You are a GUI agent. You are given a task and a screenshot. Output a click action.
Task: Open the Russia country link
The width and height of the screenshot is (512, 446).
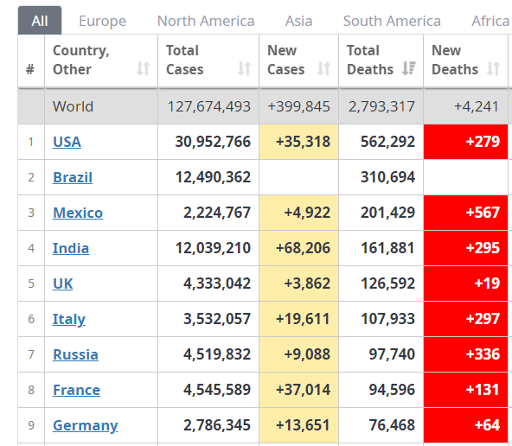(x=75, y=354)
